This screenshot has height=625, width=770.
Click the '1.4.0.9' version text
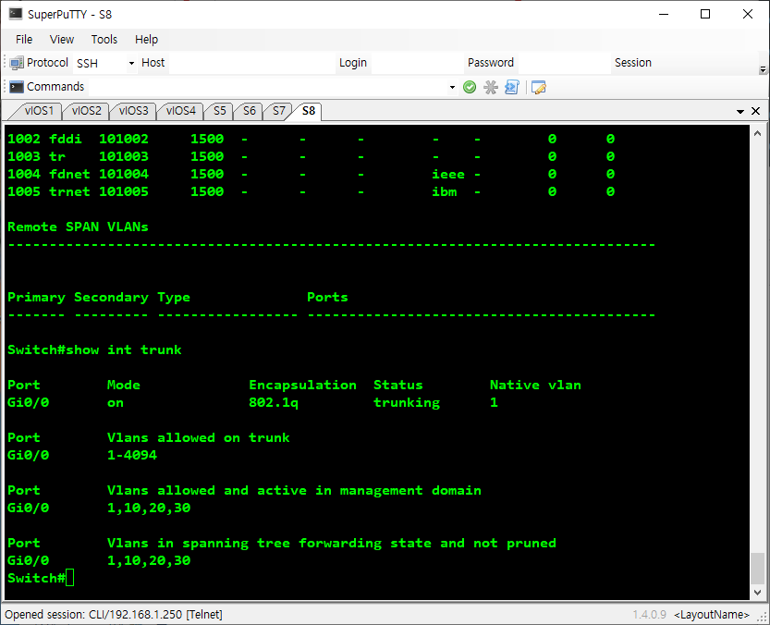[649, 615]
